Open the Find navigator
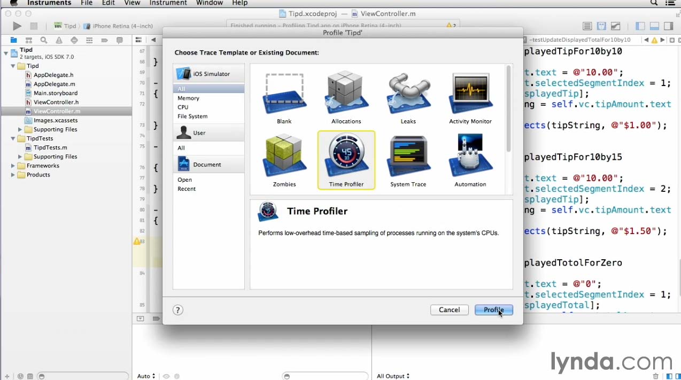The height and width of the screenshot is (380, 681). pos(44,40)
